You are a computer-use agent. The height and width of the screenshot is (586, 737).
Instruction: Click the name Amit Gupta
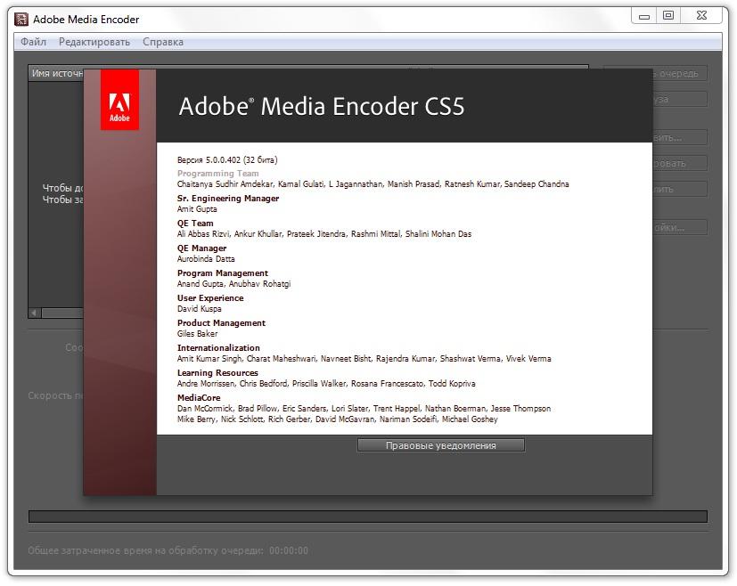(x=197, y=209)
